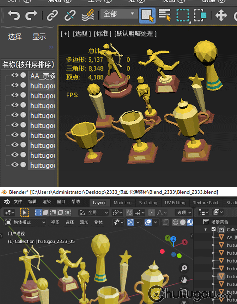
Task: Open the proportional falloff curve dropdown
Action: 162,213
